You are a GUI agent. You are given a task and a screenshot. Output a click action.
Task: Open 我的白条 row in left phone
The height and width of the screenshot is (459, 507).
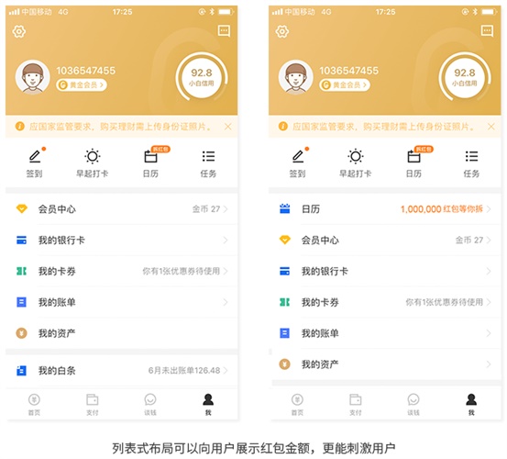tap(122, 370)
